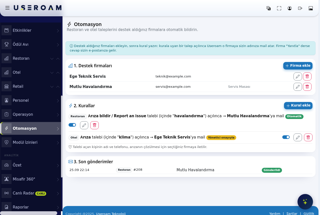Click the Yönetici onayıyla badge
Image resolution: width=320 pixels, height=215 pixels.
[x=221, y=137]
